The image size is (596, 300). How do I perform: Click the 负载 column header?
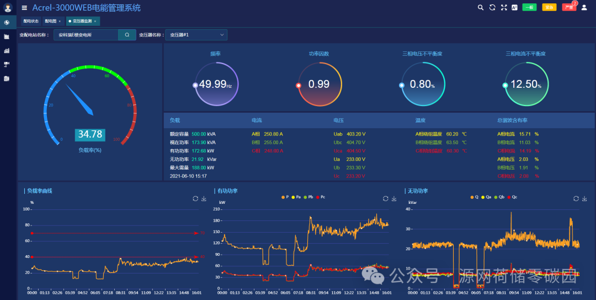(x=175, y=120)
